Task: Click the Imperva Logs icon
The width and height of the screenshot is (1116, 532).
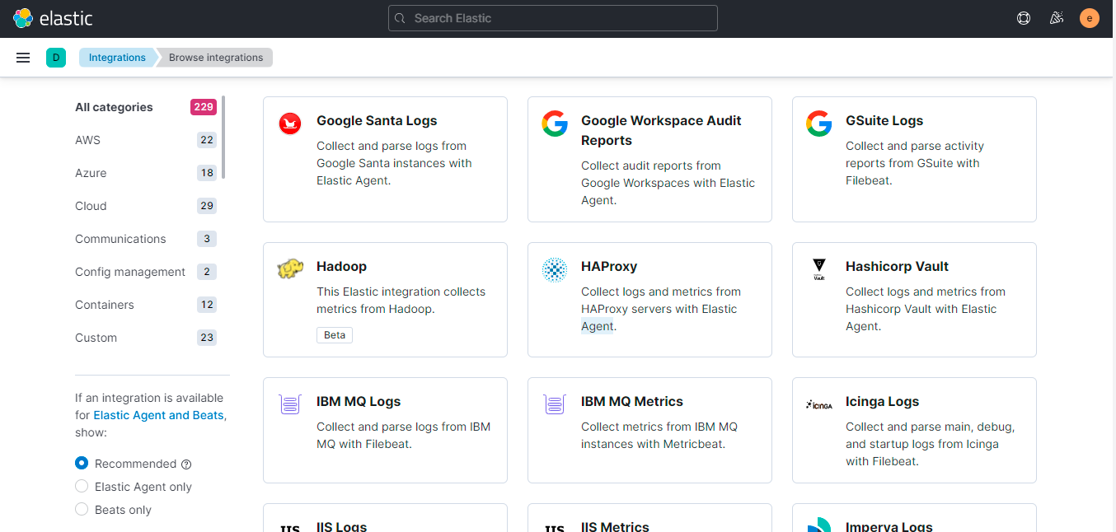Action: [x=819, y=525]
